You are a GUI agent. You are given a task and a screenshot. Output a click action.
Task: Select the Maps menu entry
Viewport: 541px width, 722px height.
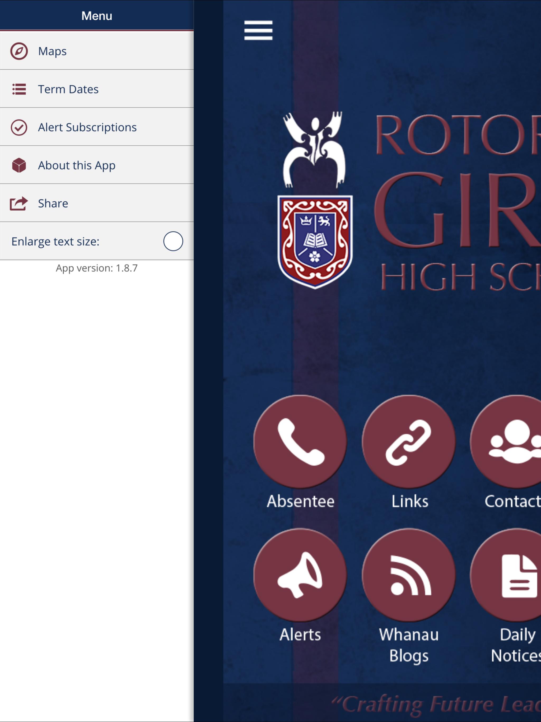click(x=97, y=51)
